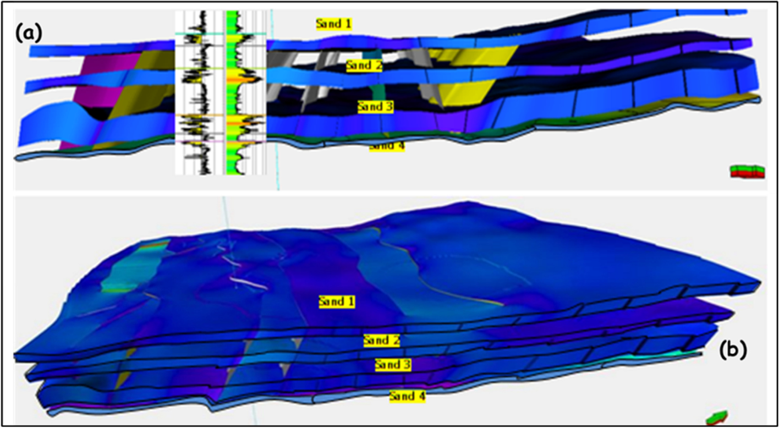This screenshot has height=428, width=779.
Task: Click the panel label (a)
Action: tap(29, 34)
